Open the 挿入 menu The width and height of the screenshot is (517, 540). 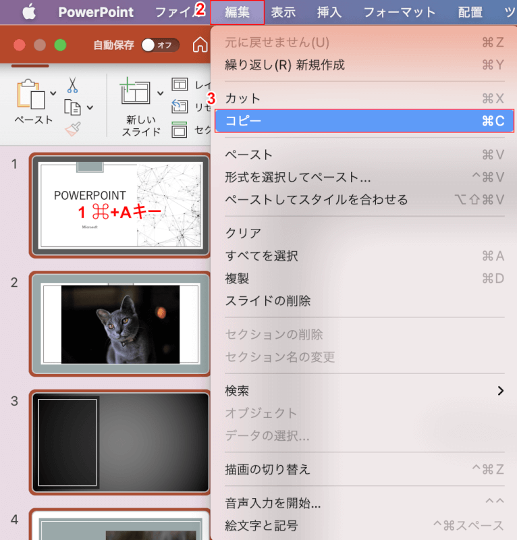(x=329, y=12)
